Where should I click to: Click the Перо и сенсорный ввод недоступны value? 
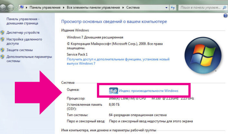tap(151, 121)
